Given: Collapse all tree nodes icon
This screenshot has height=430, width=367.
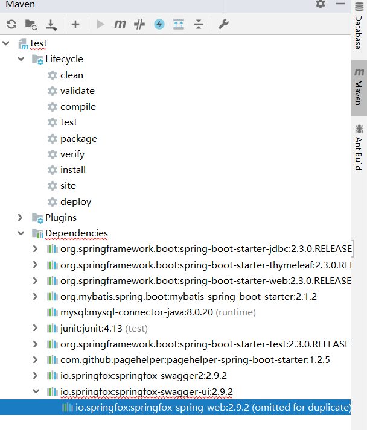Looking at the screenshot, I should coord(199,24).
